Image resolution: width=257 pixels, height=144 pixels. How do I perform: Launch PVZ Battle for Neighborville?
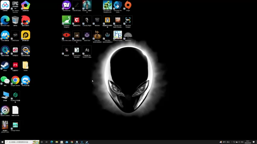pyautogui.click(x=107, y=6)
